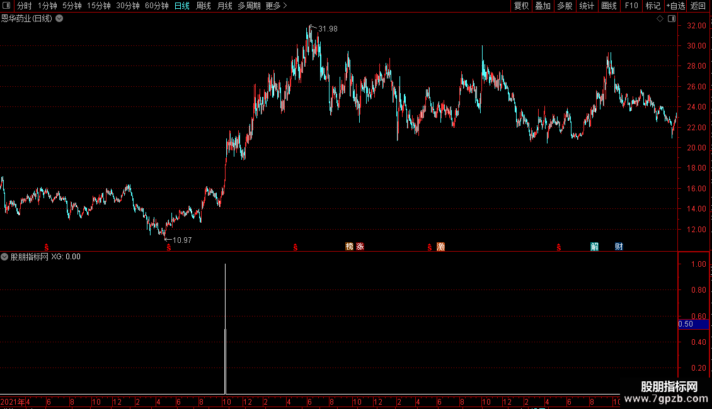This screenshot has width=712, height=409.
Task: Click the 涨 event marker
Action: [x=360, y=247]
